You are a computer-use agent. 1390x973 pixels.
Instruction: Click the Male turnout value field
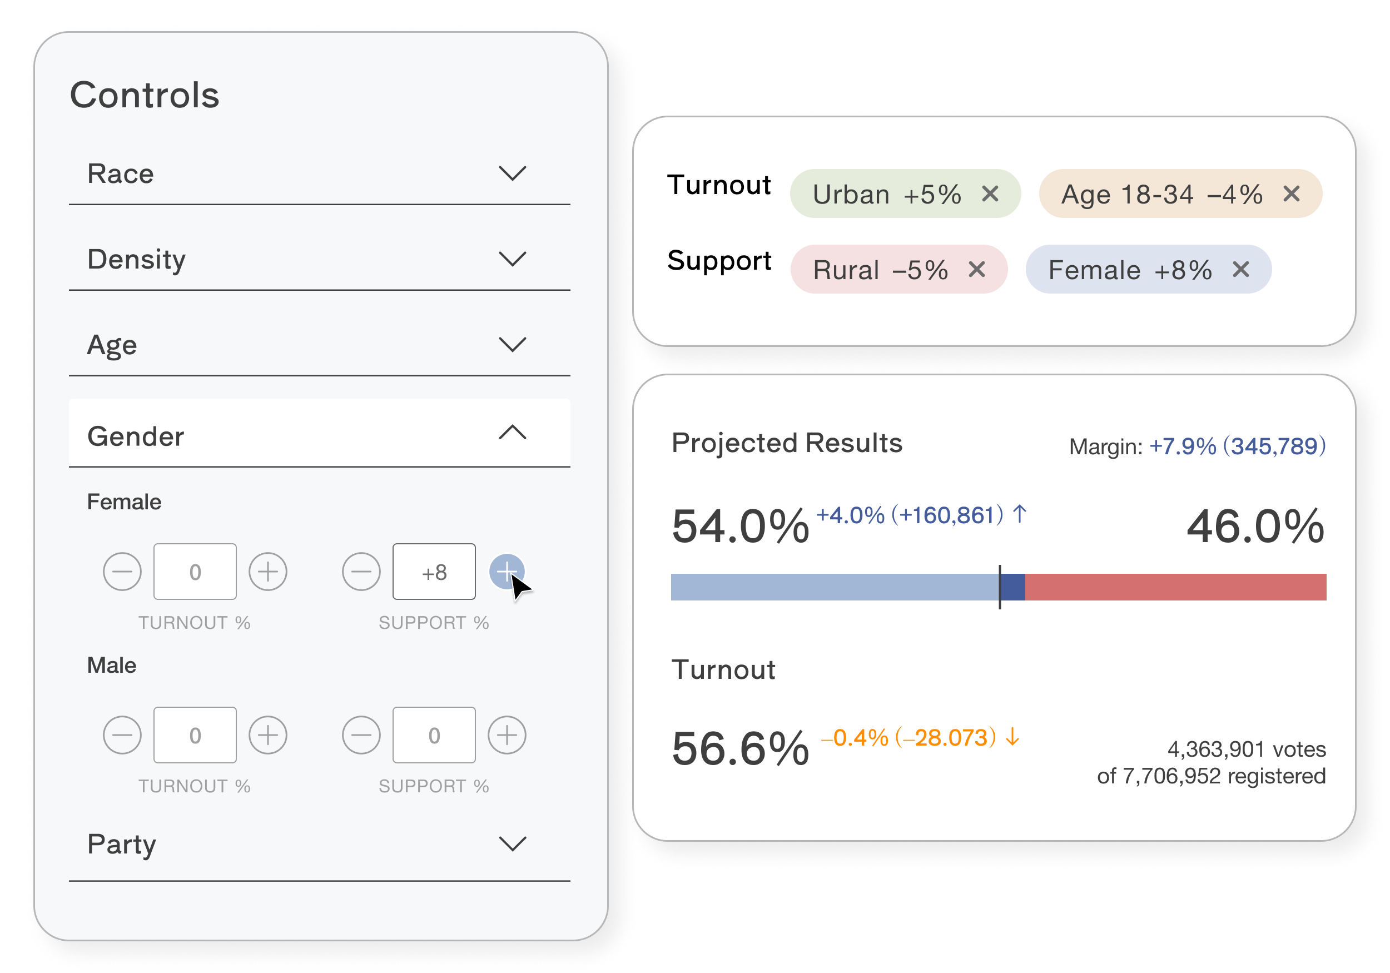point(195,734)
